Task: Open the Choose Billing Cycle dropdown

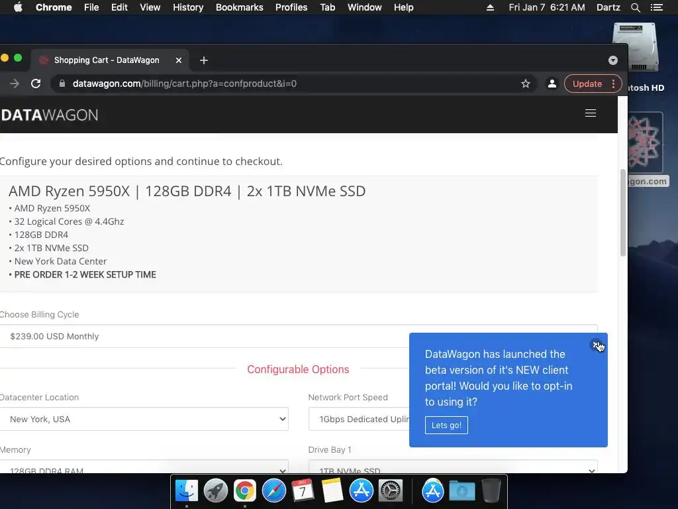Action: tap(299, 336)
